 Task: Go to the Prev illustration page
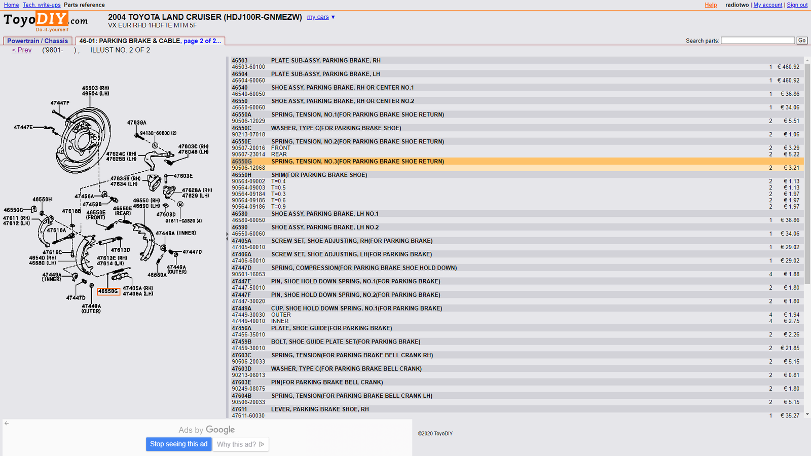(22, 50)
